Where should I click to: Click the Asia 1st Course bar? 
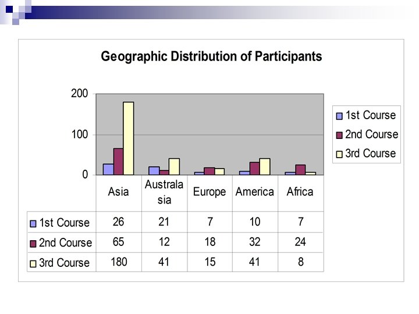click(108, 169)
